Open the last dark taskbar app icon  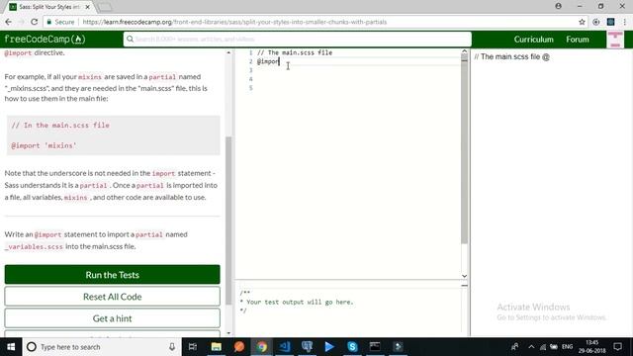tap(398, 347)
